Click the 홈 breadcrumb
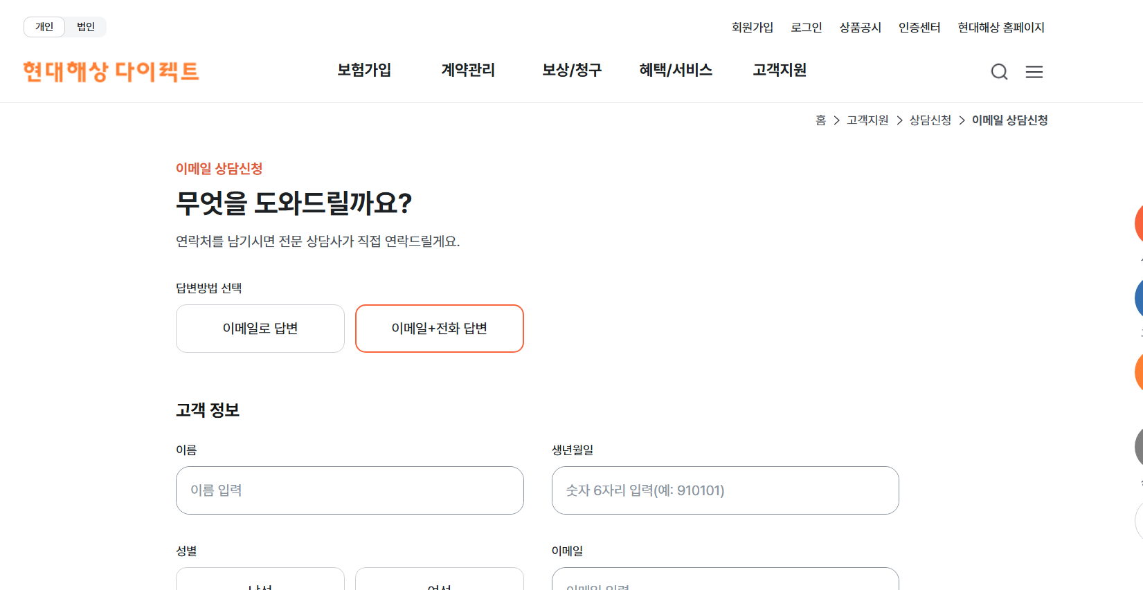Image resolution: width=1143 pixels, height=590 pixels. 821,120
